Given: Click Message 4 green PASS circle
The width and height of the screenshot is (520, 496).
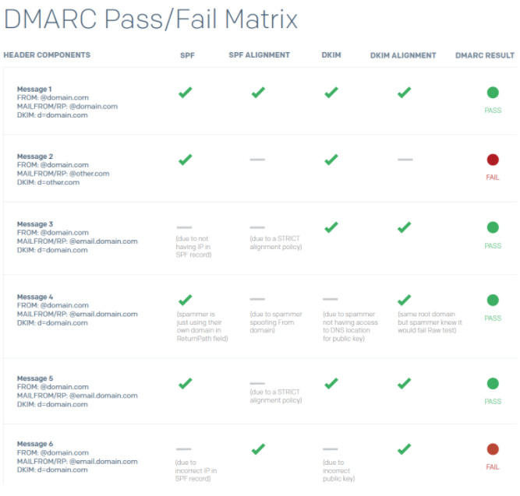Looking at the screenshot, I should click(493, 301).
